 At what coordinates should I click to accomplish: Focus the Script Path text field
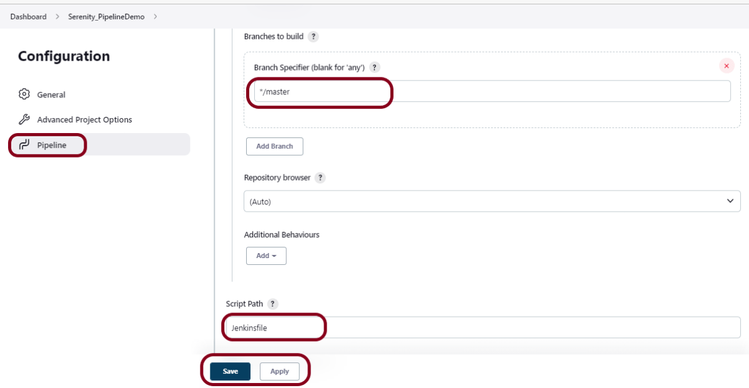click(x=481, y=327)
